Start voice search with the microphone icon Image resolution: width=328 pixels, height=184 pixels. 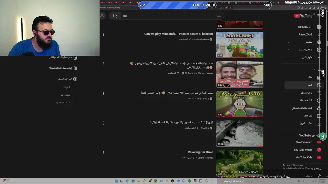tap(102, 16)
